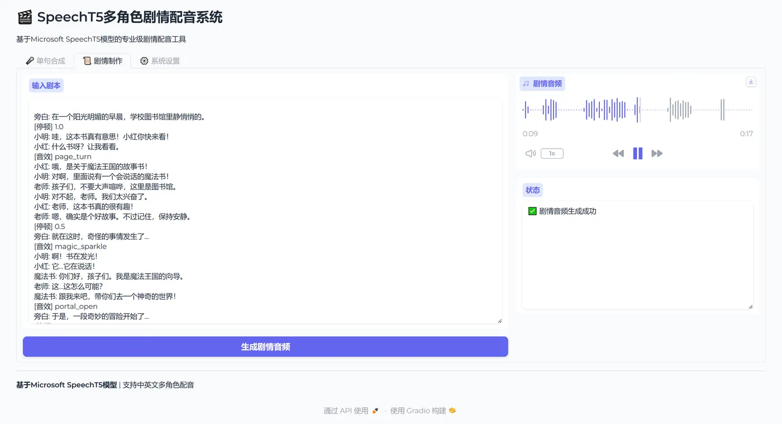Viewport: 782px width, 424px height.
Task: Click the waveform to seek playback position
Action: pyautogui.click(x=637, y=110)
